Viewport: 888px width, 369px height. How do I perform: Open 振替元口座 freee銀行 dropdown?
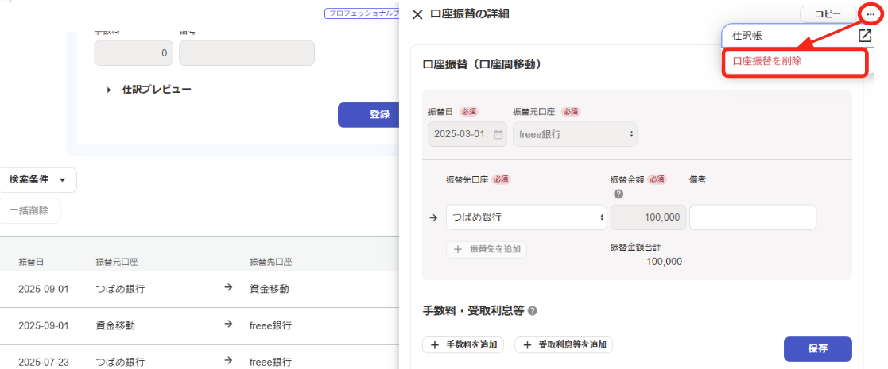575,134
